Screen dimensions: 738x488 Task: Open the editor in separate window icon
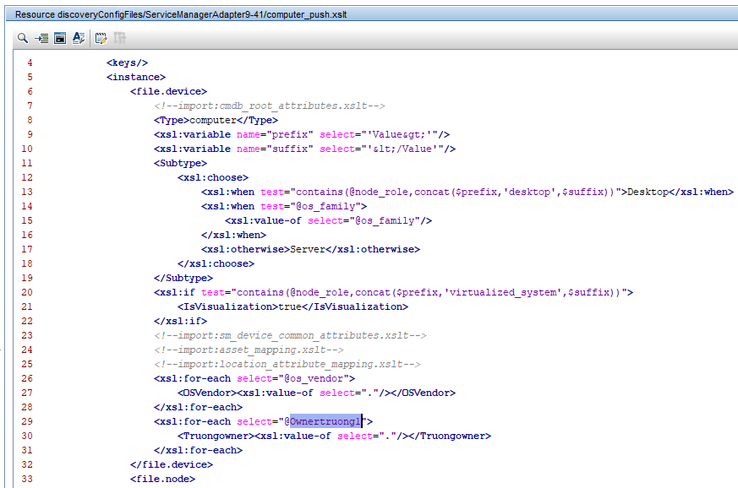pyautogui.click(x=59, y=38)
